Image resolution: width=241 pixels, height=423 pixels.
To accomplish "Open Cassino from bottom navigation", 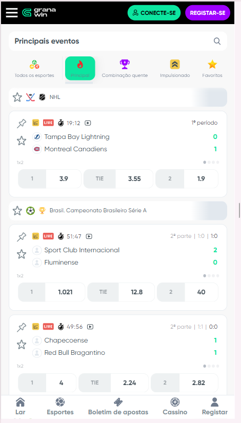I will click(175, 406).
